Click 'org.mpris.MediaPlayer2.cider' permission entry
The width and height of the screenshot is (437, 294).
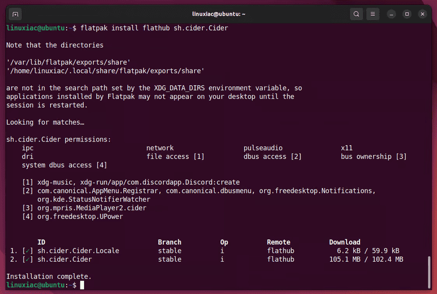coord(92,208)
